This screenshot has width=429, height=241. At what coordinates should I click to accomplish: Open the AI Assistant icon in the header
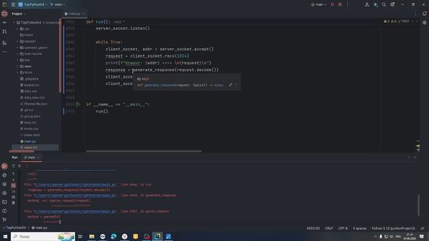tap(375, 5)
